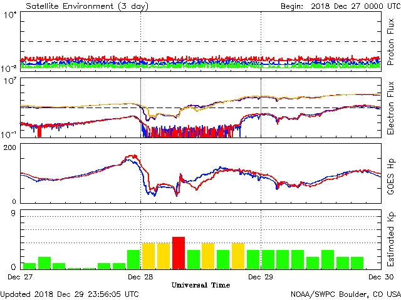Click the proton flux lower scale value 10⁻²
This screenshot has width=401, height=300.
(x=9, y=68)
